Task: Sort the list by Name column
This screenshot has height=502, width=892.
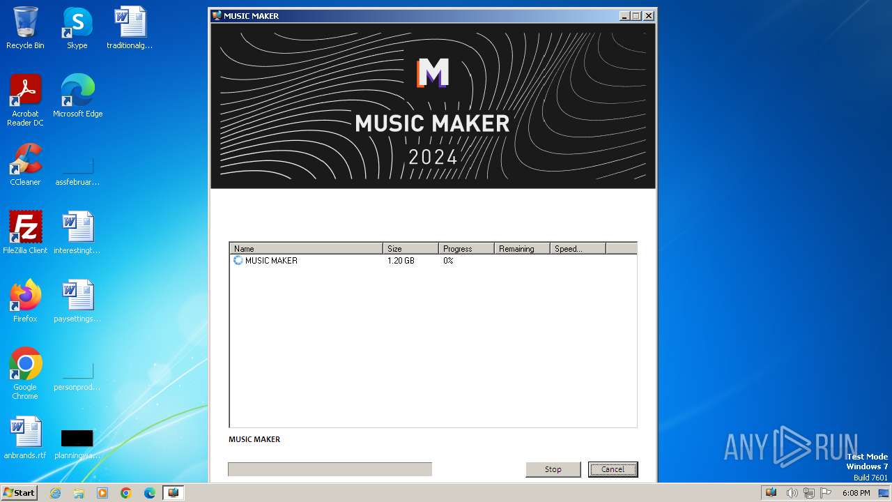Action: coord(306,248)
